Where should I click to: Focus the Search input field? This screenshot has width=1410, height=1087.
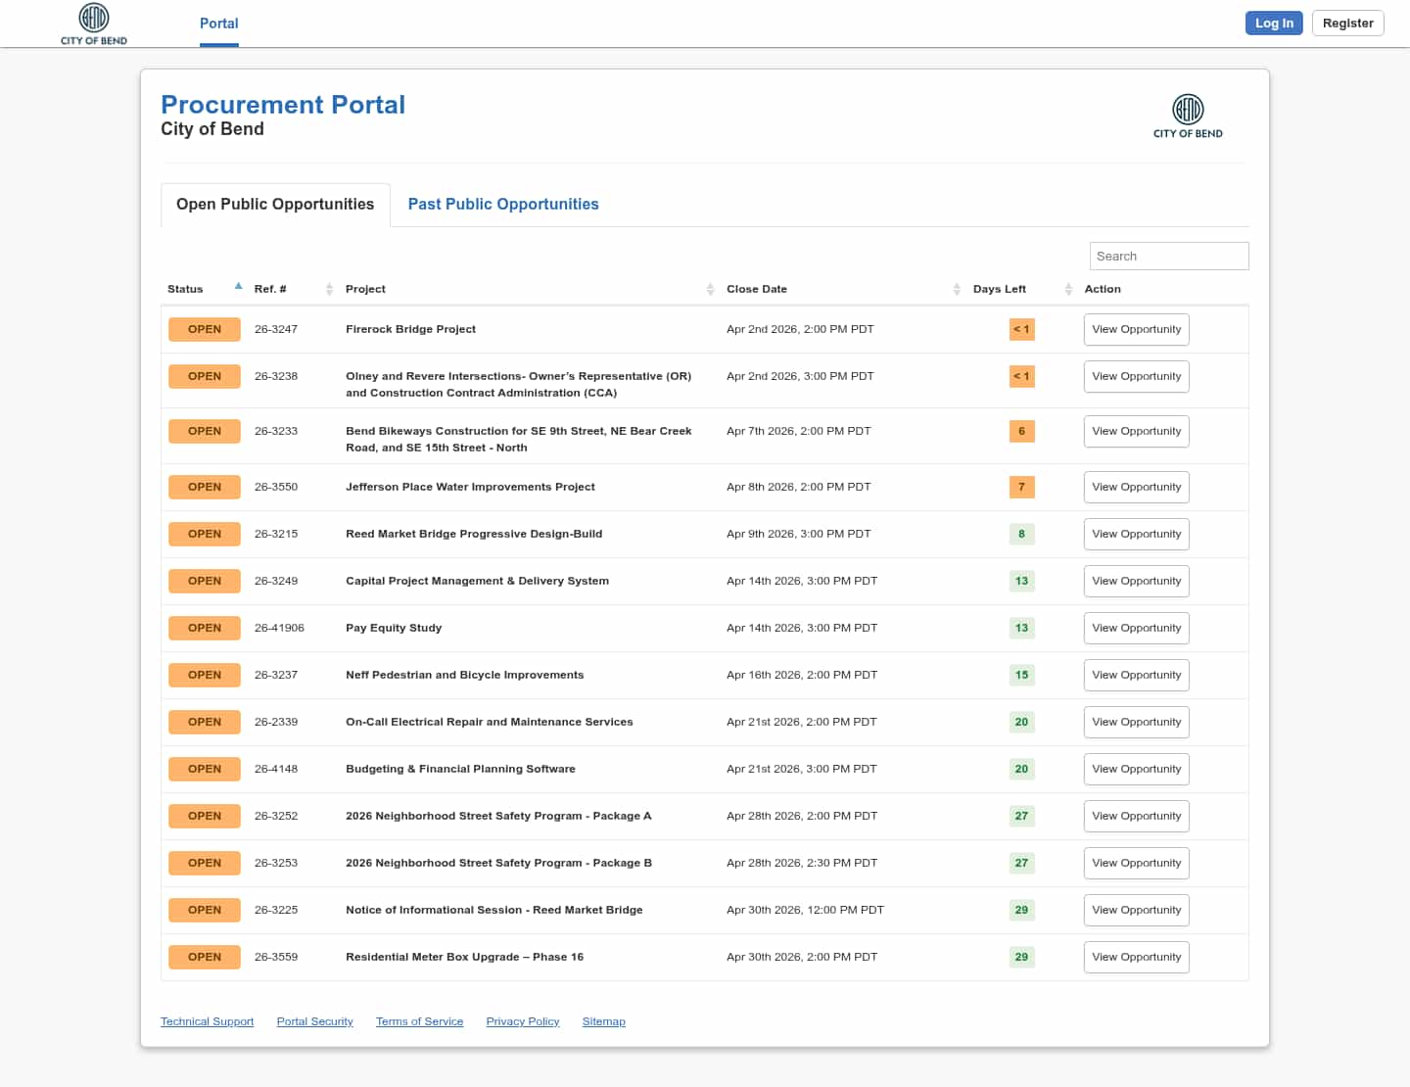coord(1168,256)
